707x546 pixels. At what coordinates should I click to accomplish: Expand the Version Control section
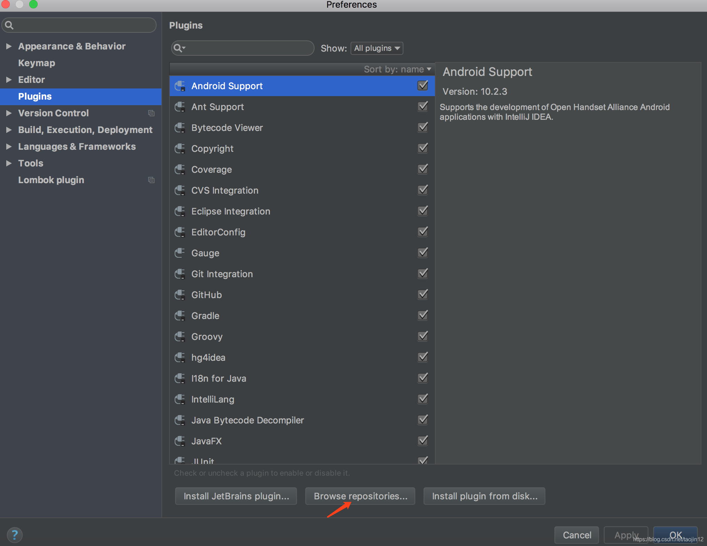point(10,113)
